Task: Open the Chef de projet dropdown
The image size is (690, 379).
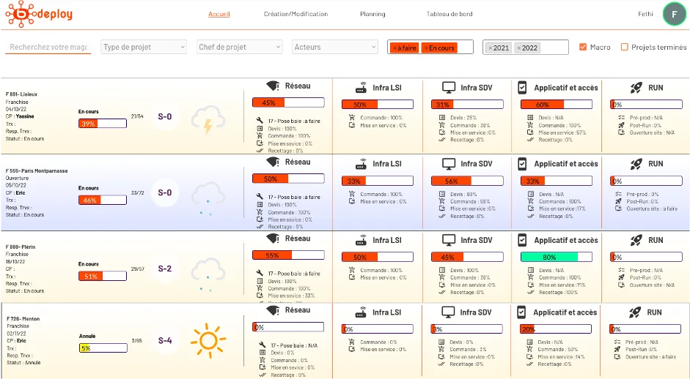Action: pos(239,47)
